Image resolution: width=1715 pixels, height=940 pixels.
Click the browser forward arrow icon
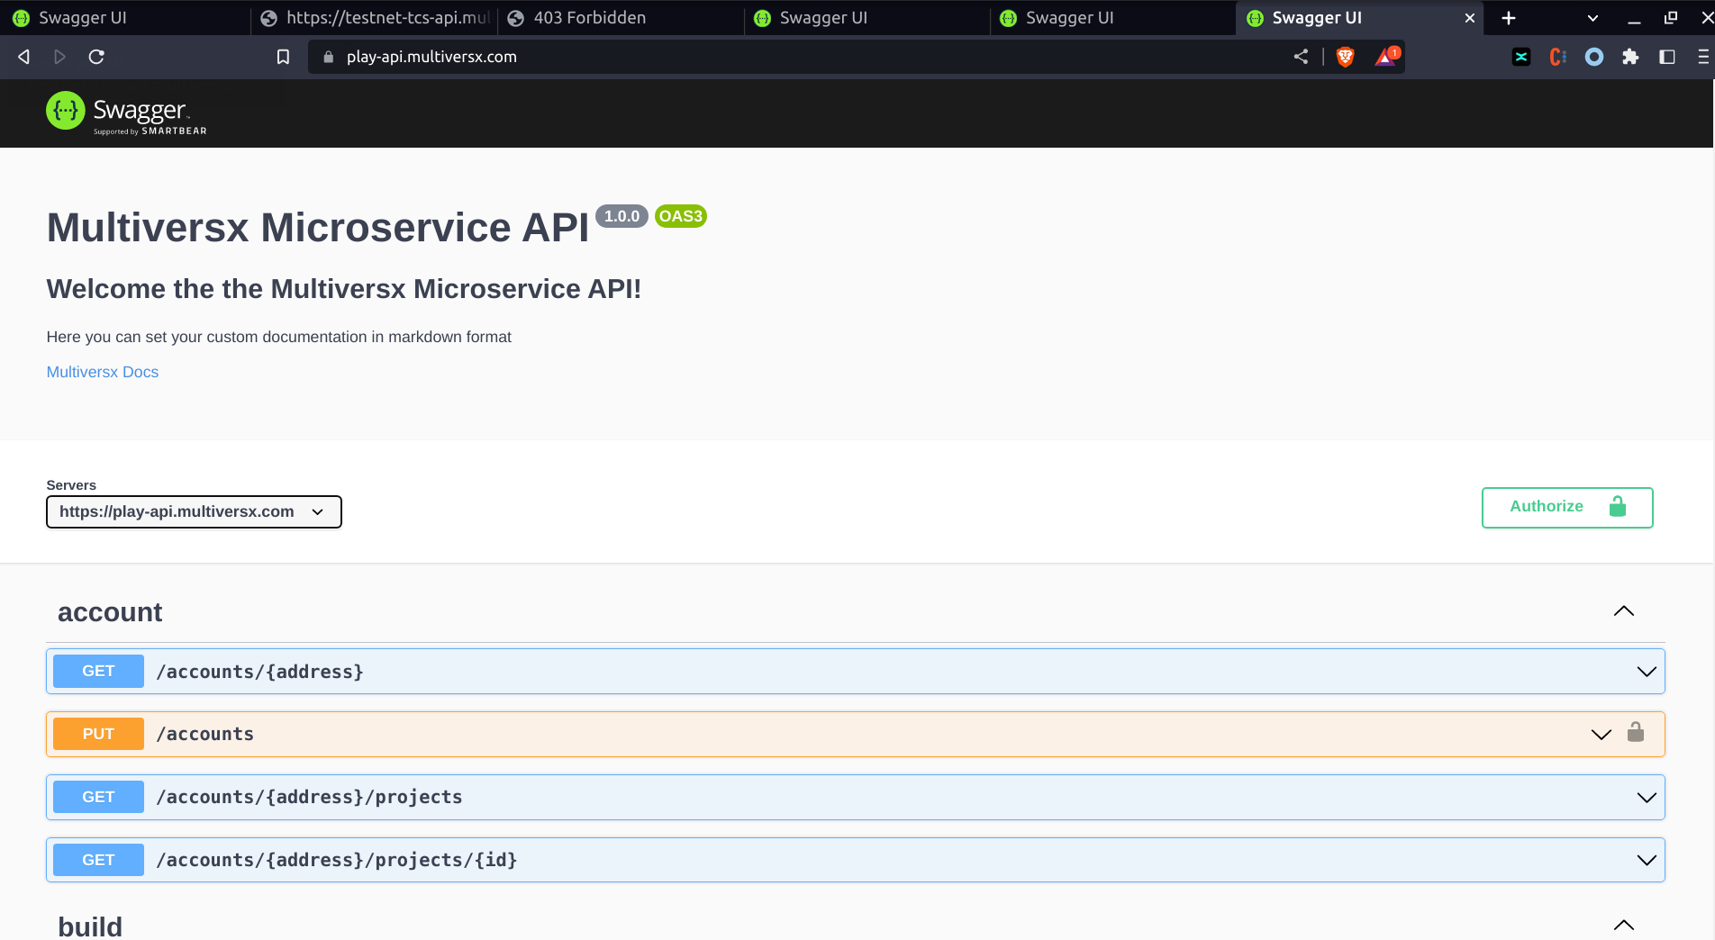click(x=60, y=57)
